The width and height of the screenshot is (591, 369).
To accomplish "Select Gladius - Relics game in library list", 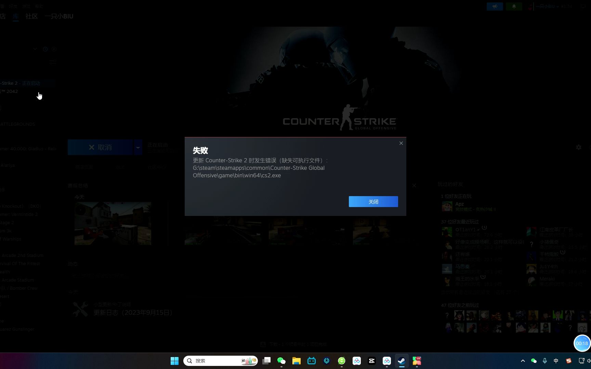I will (28, 149).
